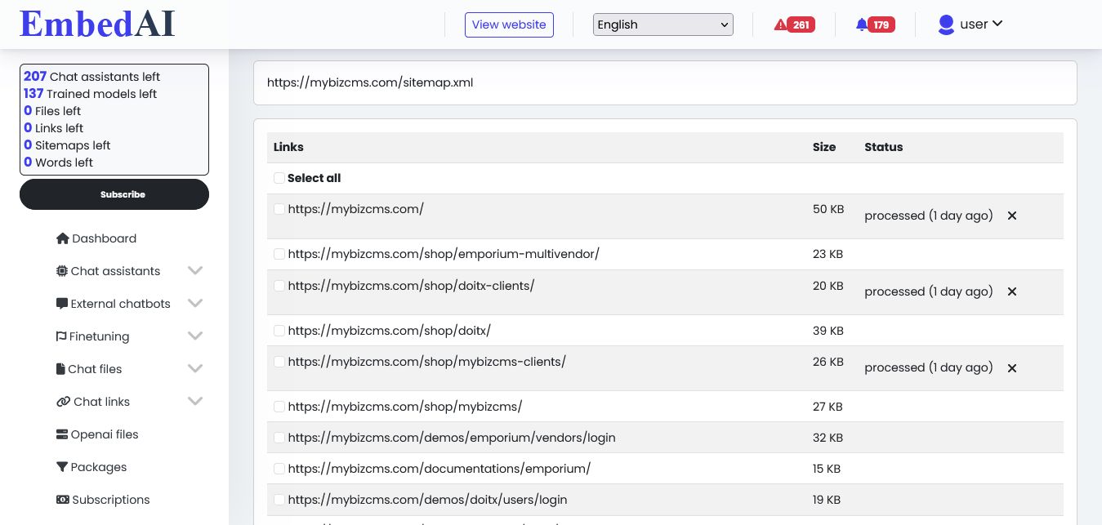Expand the Chat assistants menu chevron
The width and height of the screenshot is (1102, 525).
click(x=194, y=271)
